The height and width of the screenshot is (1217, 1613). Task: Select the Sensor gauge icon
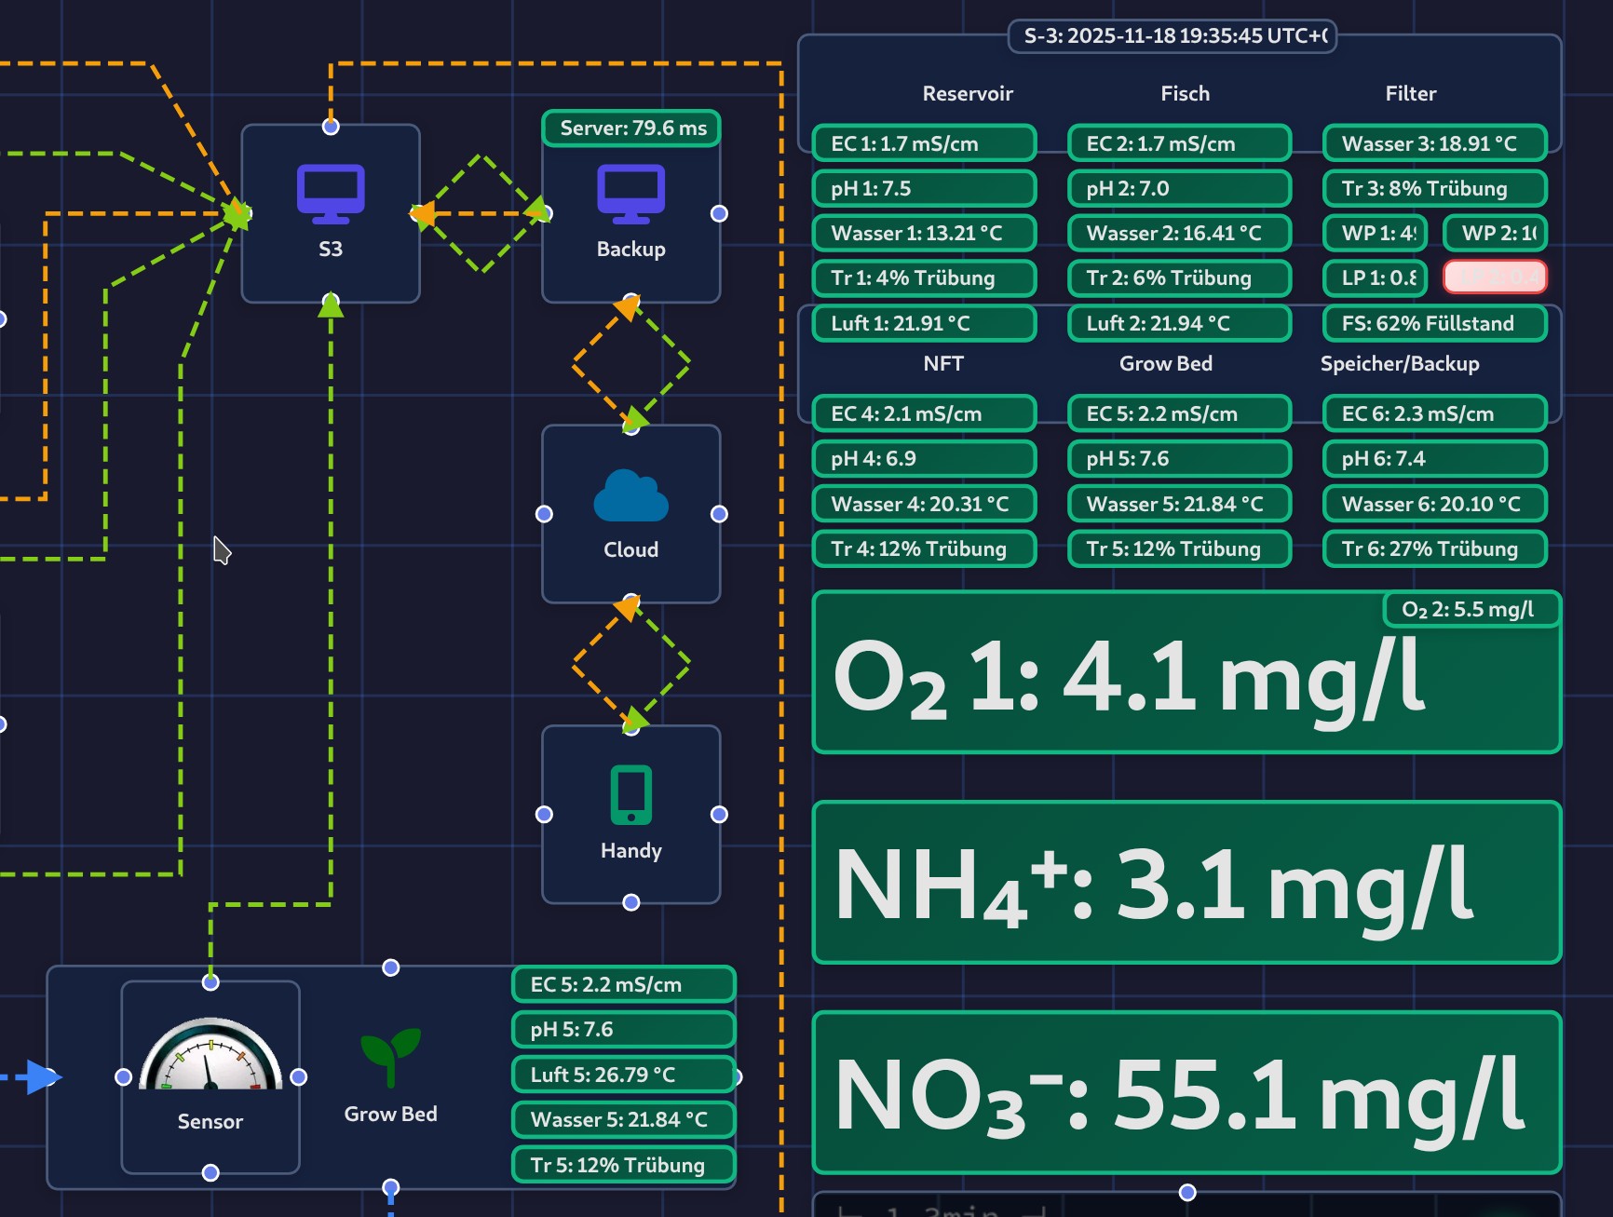[x=210, y=1056]
